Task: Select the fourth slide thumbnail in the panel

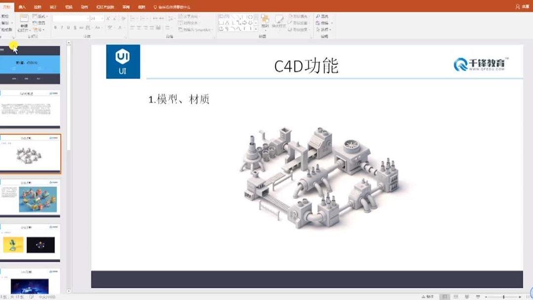Action: 31,197
